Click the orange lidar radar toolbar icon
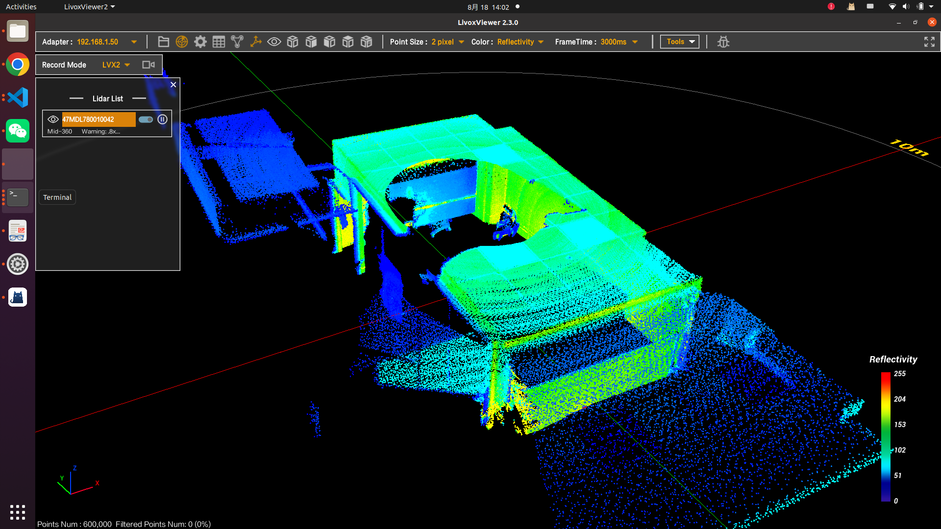This screenshot has height=529, width=941. coord(182,42)
